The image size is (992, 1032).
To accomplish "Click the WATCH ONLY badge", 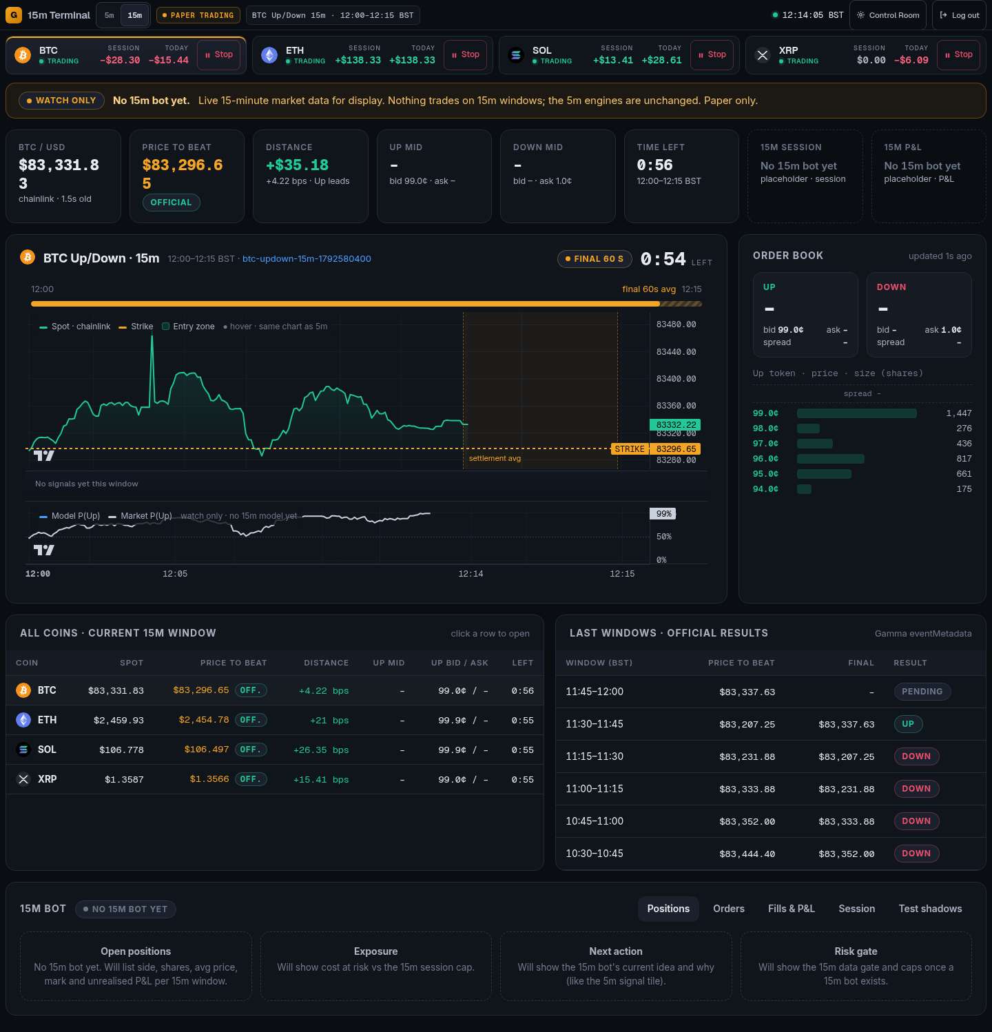I will (x=61, y=101).
